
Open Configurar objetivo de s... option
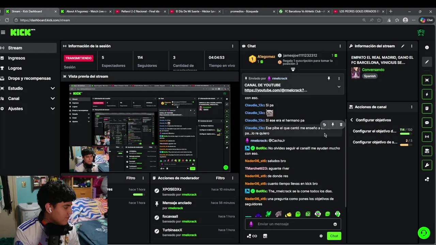click(375, 142)
